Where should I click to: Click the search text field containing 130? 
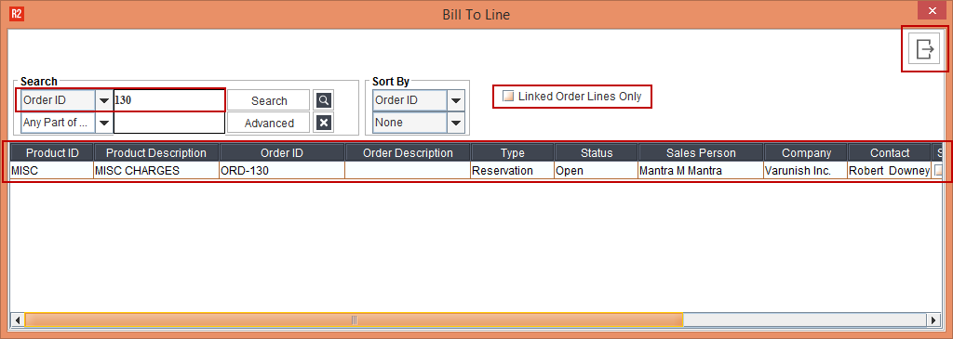coord(169,100)
